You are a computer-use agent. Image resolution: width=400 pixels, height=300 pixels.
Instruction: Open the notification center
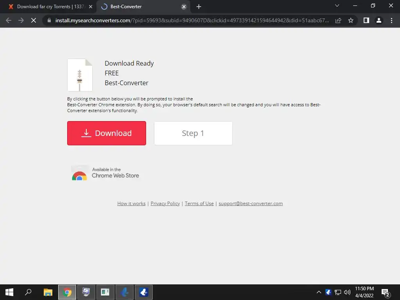(x=386, y=293)
